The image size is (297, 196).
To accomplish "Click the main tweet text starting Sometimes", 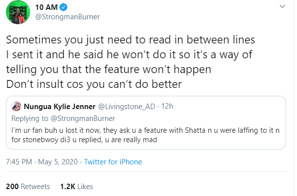I will coord(131,62).
